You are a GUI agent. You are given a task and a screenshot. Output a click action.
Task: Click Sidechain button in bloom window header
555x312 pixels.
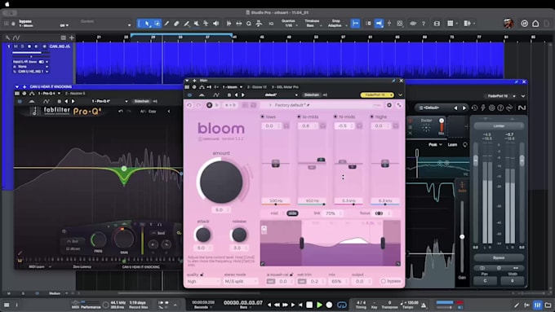point(312,94)
